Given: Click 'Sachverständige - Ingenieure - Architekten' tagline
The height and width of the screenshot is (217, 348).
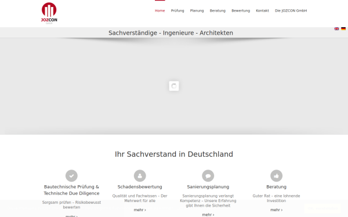Looking at the screenshot, I should [171, 33].
